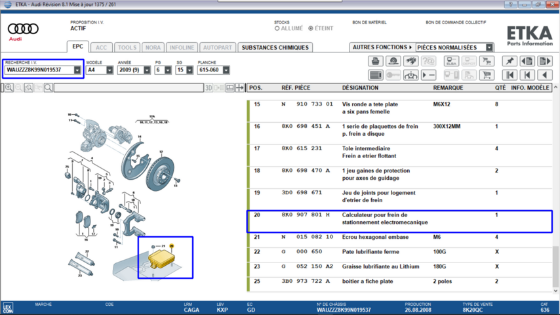Click the parts list scroll down arrow

point(555,291)
